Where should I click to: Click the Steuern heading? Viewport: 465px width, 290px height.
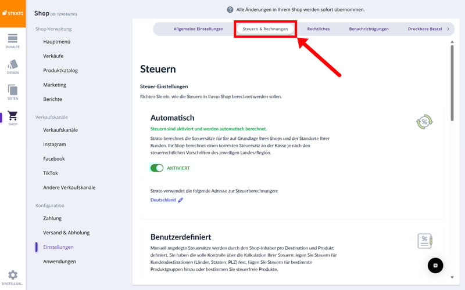tap(158, 69)
